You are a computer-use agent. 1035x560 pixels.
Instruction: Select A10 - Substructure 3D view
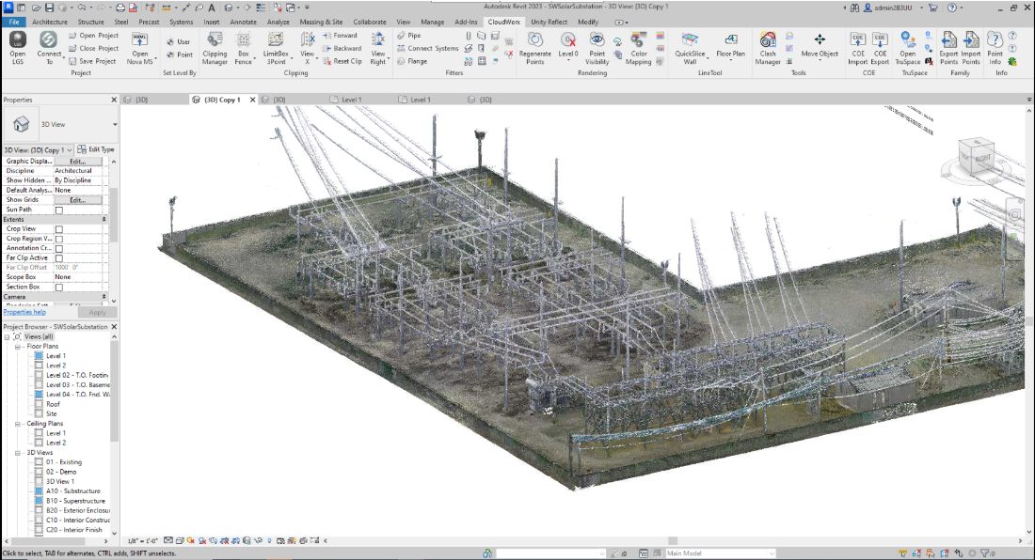point(72,491)
